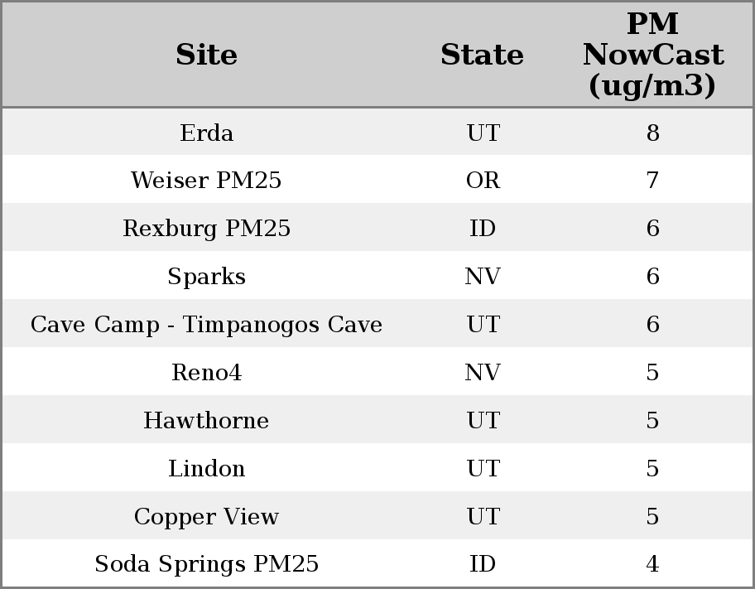The width and height of the screenshot is (755, 589).
Task: Select the UT state cell for Lindon
Action: 483,469
